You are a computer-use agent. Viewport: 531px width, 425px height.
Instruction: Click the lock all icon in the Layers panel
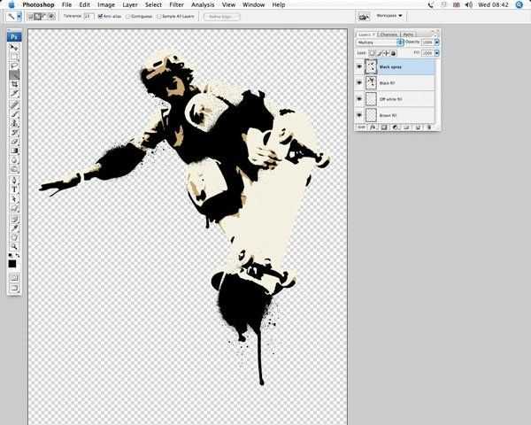[393, 53]
